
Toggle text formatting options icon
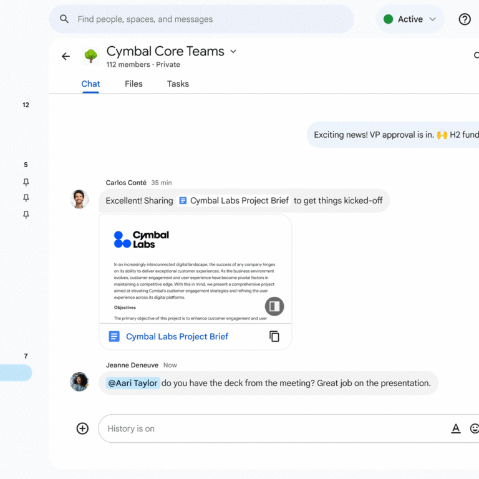click(x=456, y=428)
